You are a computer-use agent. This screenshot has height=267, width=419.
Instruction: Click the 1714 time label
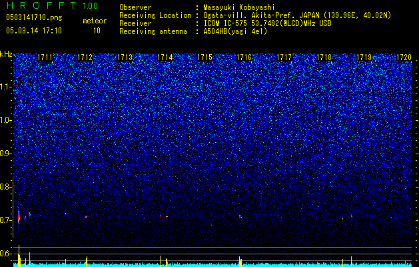point(165,57)
